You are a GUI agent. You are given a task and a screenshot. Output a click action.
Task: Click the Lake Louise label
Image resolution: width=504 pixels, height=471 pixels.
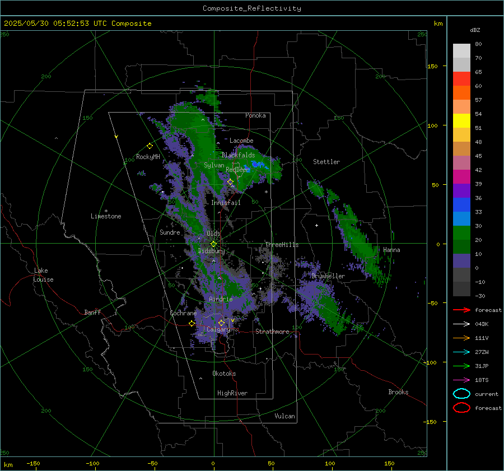click(43, 275)
